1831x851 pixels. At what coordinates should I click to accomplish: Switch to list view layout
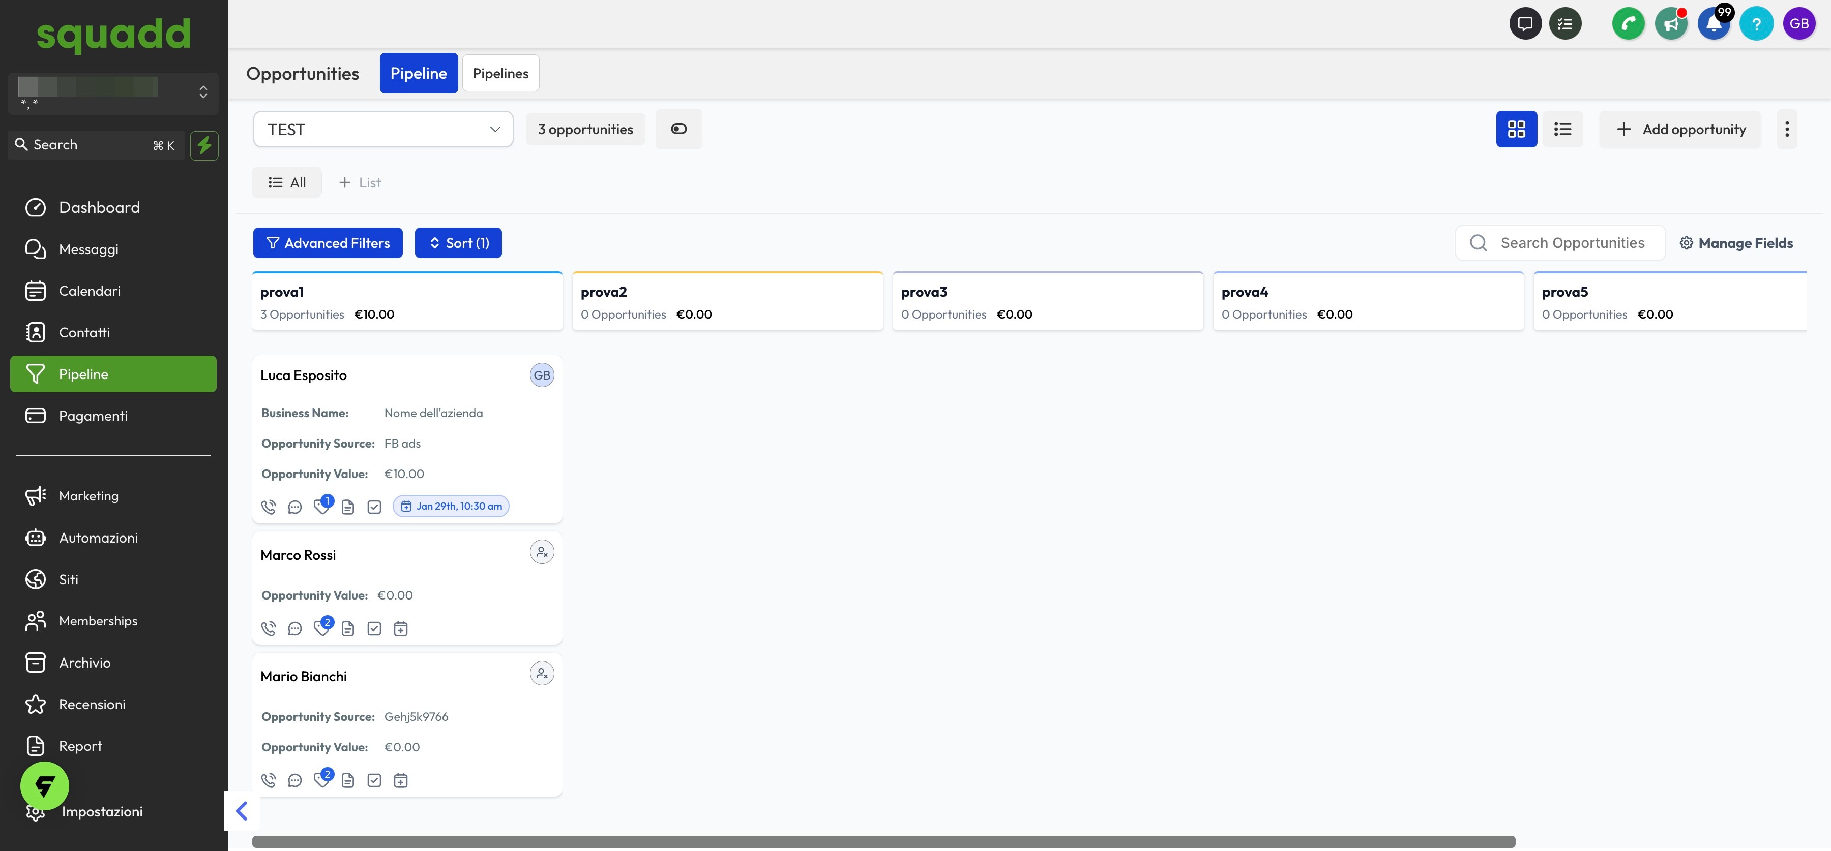[1562, 129]
